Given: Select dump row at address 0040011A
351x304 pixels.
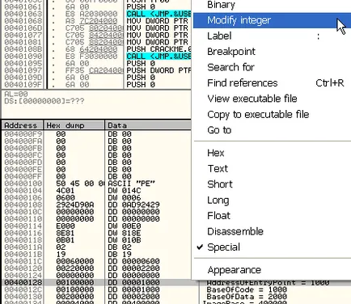Looking at the screenshot, I should click(x=96, y=247).
